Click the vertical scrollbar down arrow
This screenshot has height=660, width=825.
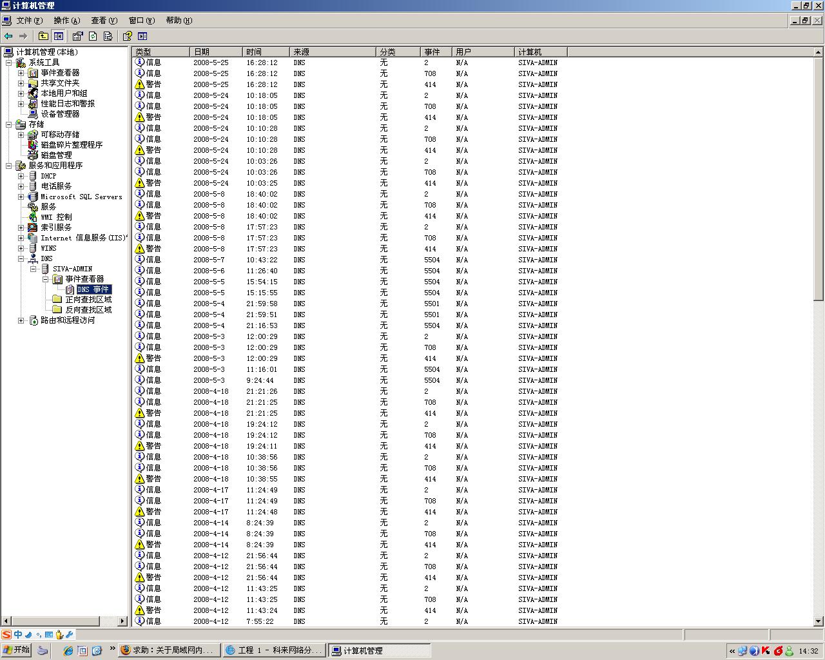click(819, 621)
